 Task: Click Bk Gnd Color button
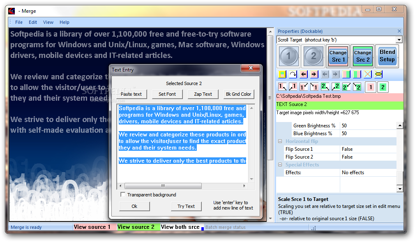238,94
